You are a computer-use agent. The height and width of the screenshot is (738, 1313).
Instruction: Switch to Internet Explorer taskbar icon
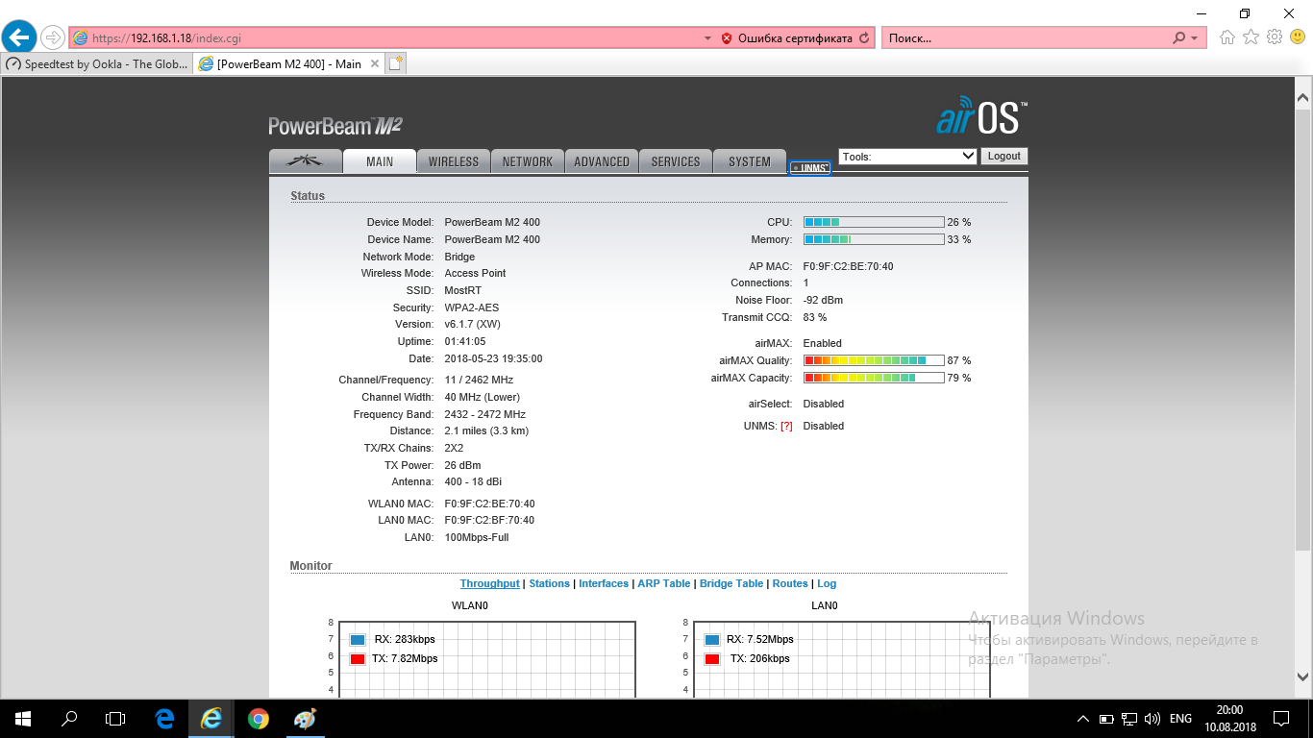[x=211, y=718]
